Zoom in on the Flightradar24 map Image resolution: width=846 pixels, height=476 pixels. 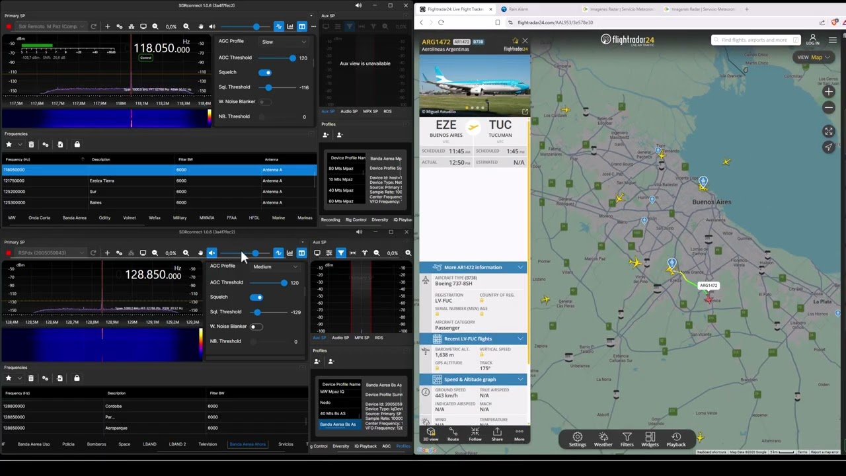point(829,92)
